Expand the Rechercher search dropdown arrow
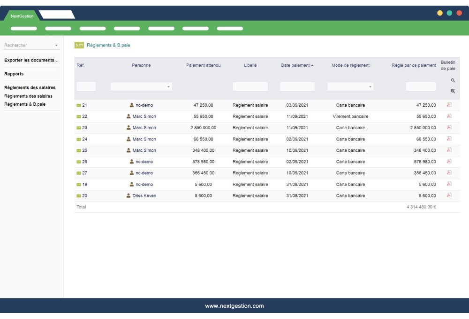The image size is (469, 319). (x=57, y=45)
